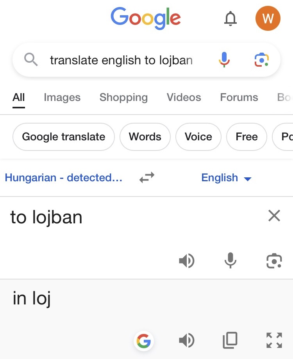Translate using the camera icon

coord(274,261)
